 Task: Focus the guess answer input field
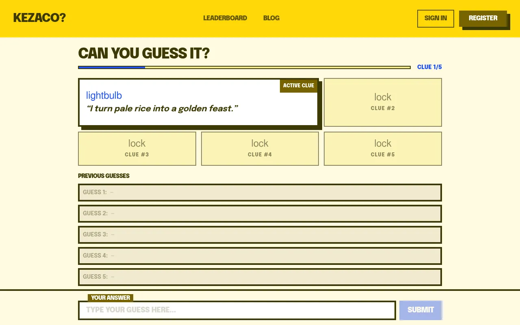tap(237, 310)
